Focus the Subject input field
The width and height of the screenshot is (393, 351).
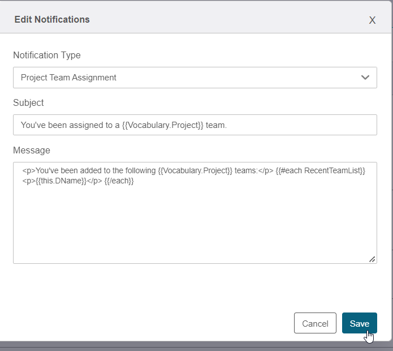point(195,125)
